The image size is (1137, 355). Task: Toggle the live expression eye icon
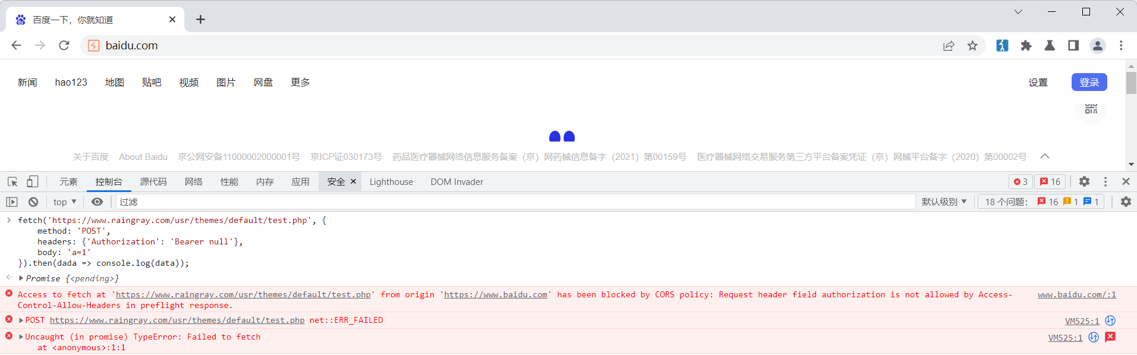(97, 202)
